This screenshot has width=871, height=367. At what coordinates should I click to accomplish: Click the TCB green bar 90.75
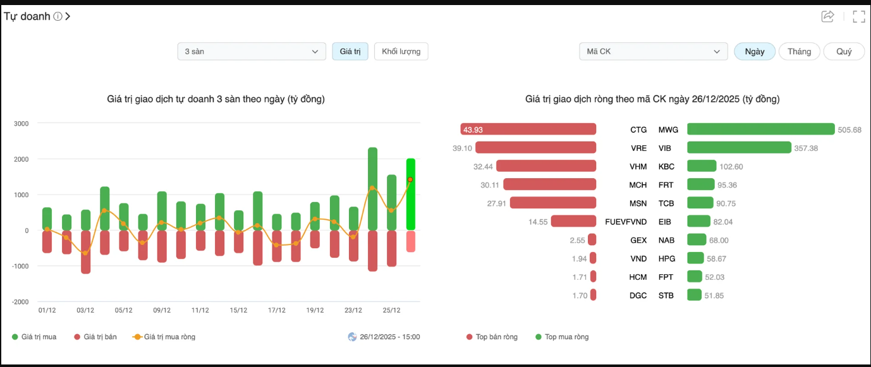(700, 203)
